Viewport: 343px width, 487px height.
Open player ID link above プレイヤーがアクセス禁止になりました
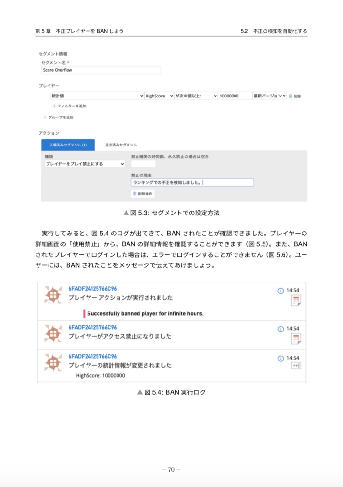click(x=93, y=327)
